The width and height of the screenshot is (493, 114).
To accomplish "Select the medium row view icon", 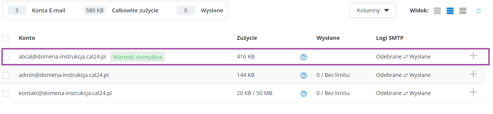I will 450,11.
